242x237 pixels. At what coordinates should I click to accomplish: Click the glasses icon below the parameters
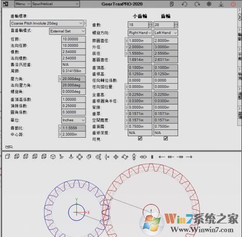pyautogui.click(x=9, y=147)
